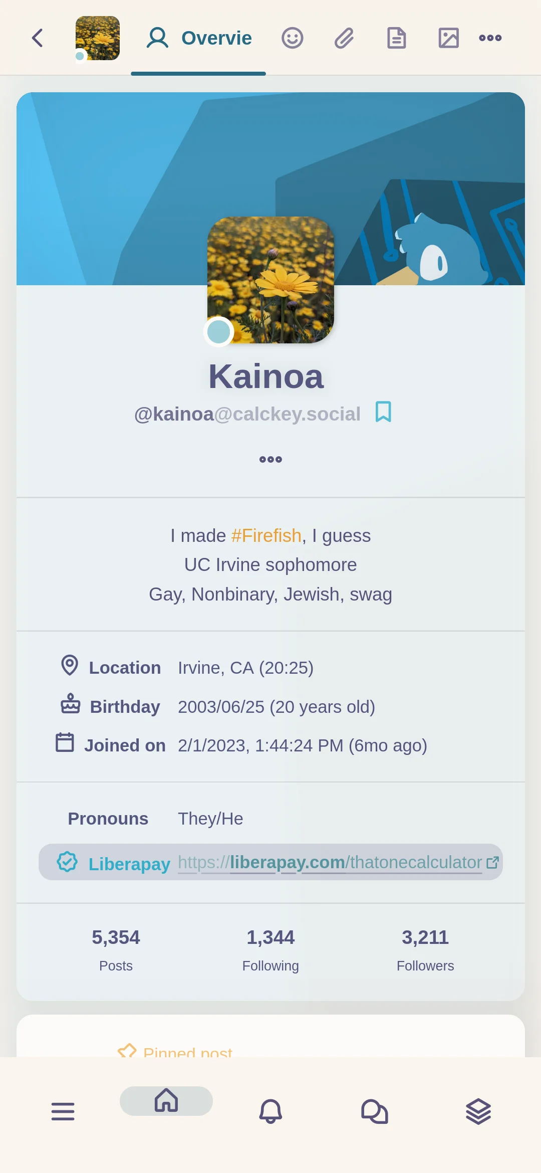
Task: Expand the header's three-dot tab overflow
Action: click(490, 38)
